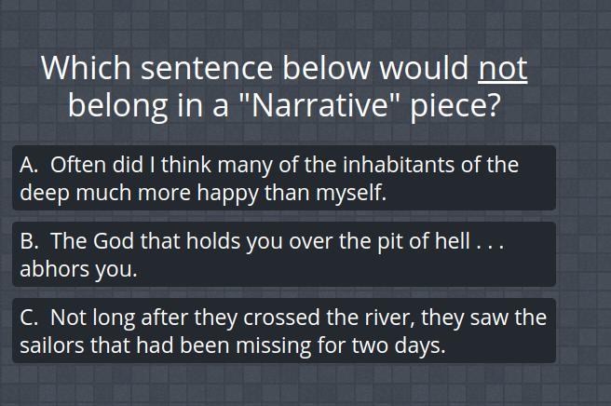611x406 pixels.
Task: Click the word "Which" starting the question
Action: [x=86, y=68]
